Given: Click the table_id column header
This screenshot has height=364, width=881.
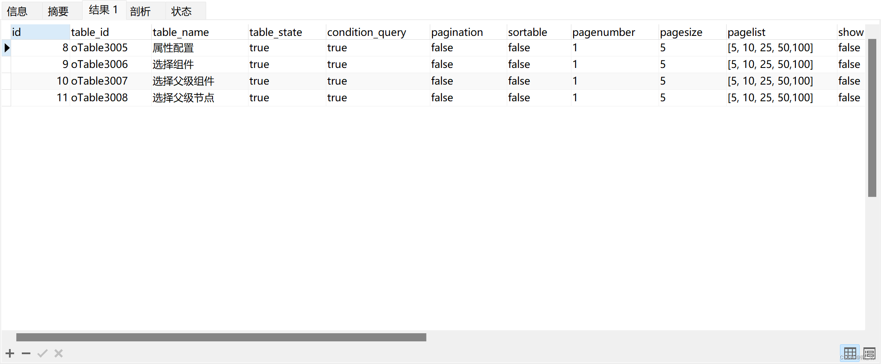Looking at the screenshot, I should tap(110, 32).
